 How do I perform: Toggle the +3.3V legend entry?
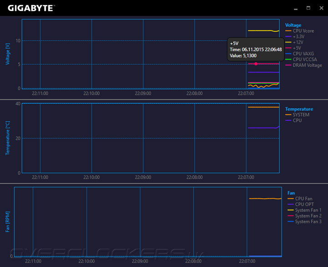point(295,36)
